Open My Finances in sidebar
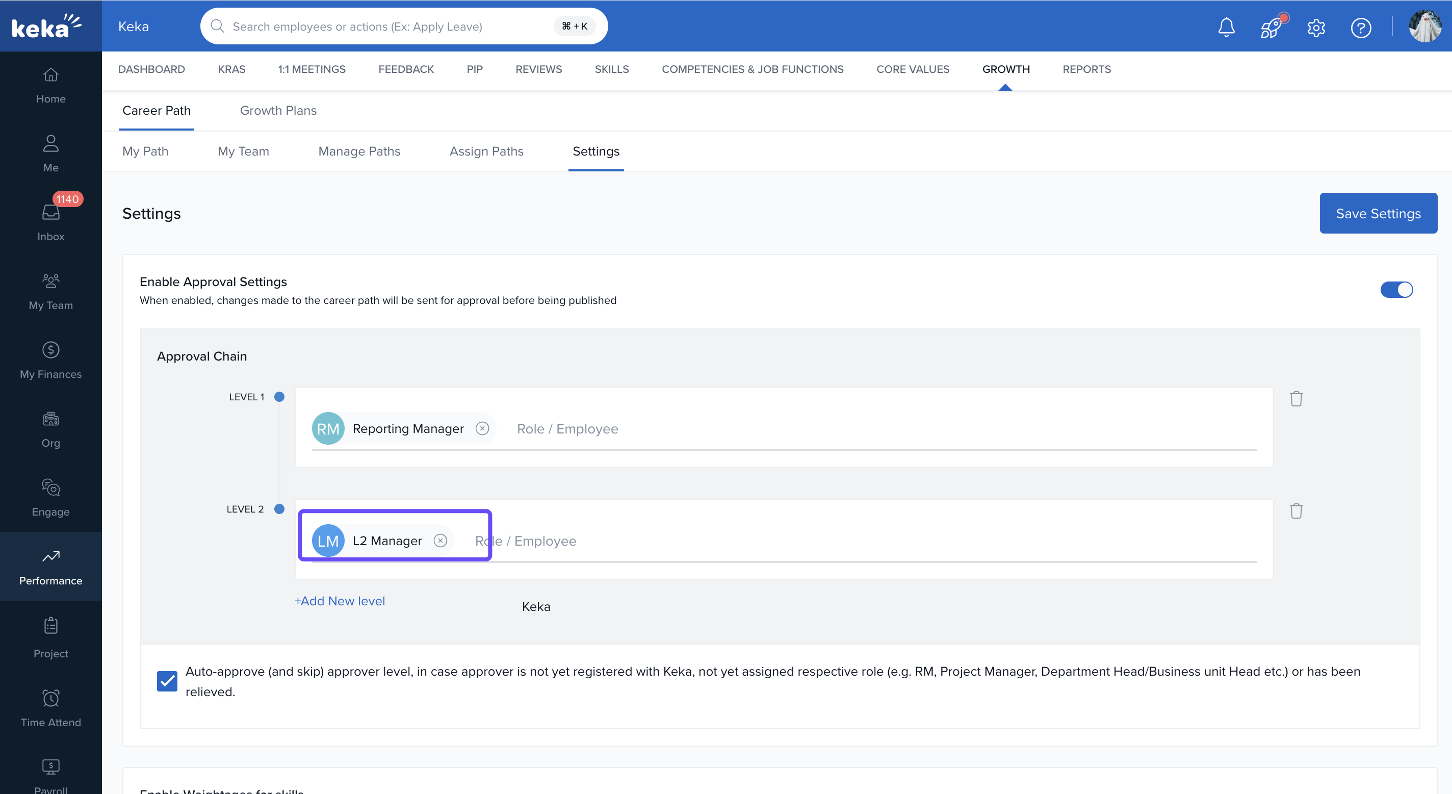This screenshot has height=794, width=1452. [x=51, y=360]
